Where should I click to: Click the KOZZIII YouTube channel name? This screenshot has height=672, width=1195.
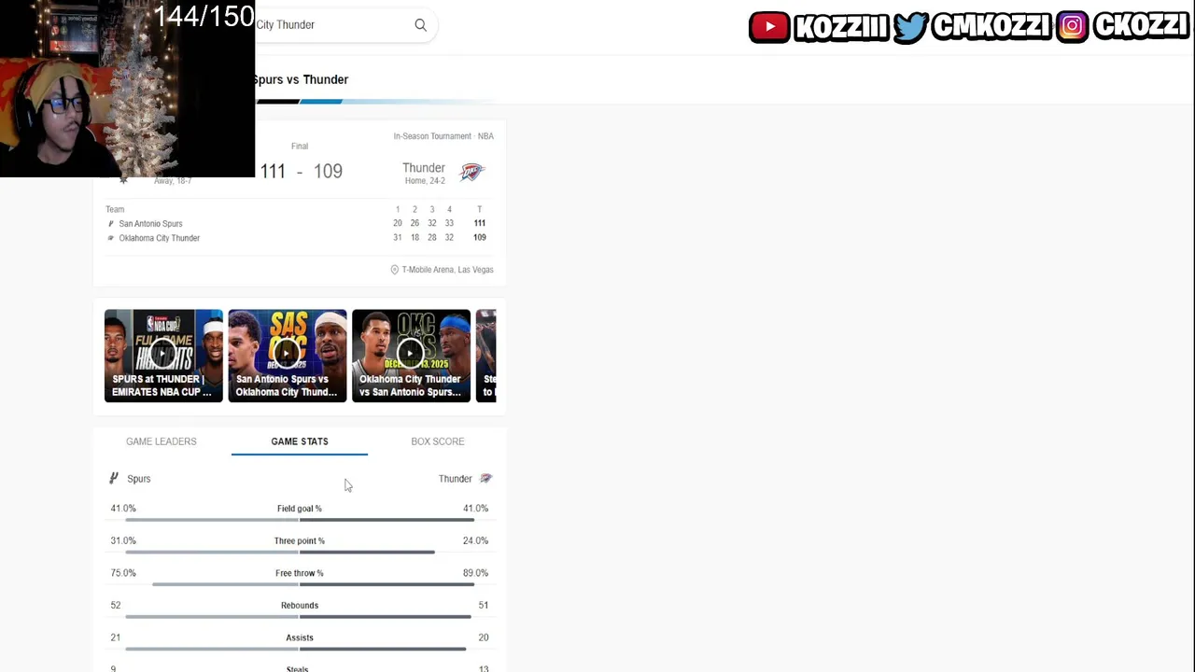click(841, 27)
